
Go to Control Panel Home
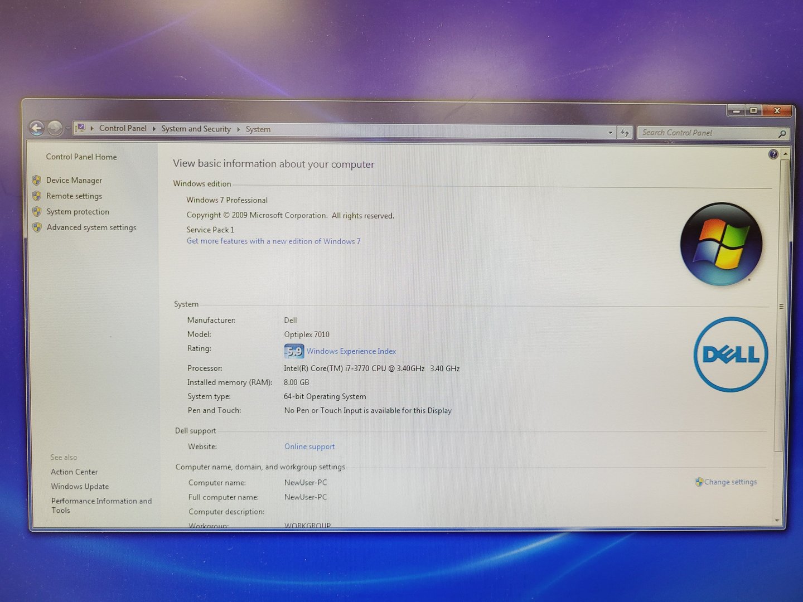(x=81, y=157)
